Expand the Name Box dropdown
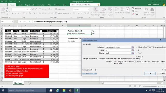This screenshot has height=93, width=166. tap(12, 21)
